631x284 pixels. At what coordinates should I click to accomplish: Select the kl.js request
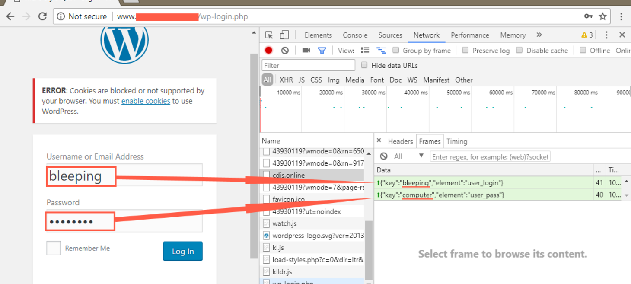(x=312, y=248)
